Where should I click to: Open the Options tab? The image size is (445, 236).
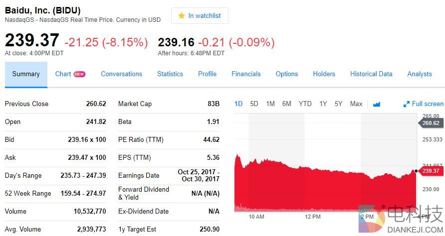point(287,74)
